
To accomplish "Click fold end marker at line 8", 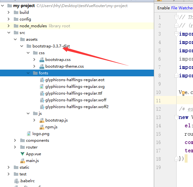I will 176,75.
